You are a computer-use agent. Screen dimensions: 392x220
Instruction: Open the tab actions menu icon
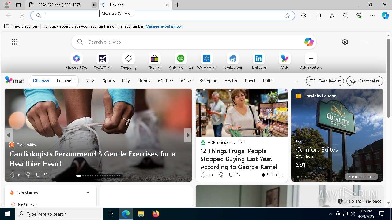pyautogui.click(x=18, y=5)
